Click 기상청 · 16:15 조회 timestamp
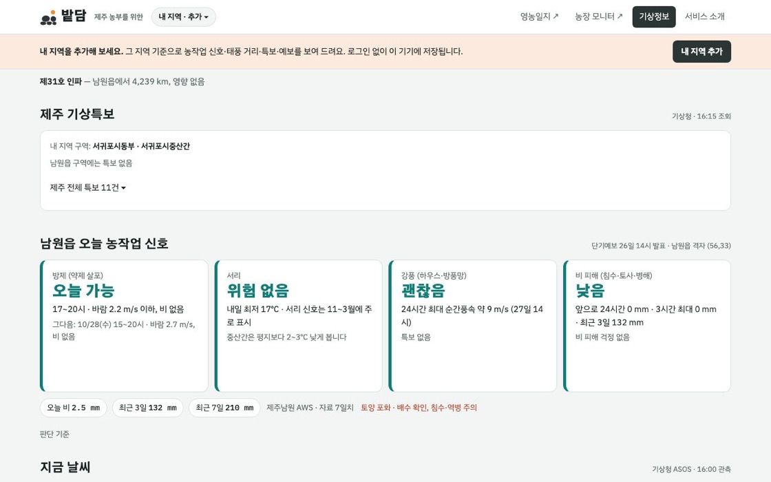The height and width of the screenshot is (482, 771). 701,116
